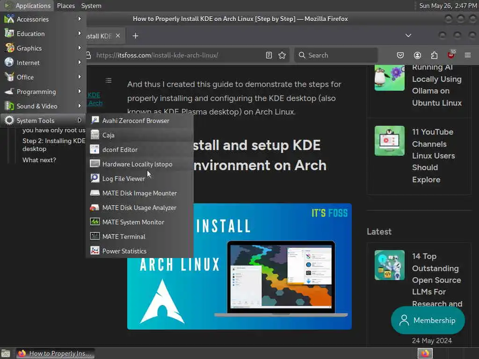
Task: Open the Firefox account icon
Action: [417, 55]
